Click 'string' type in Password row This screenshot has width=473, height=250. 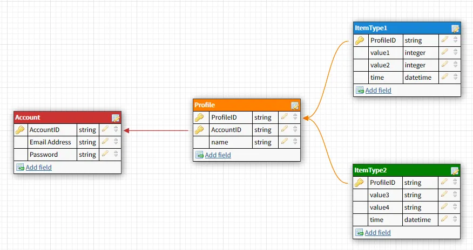(x=87, y=155)
